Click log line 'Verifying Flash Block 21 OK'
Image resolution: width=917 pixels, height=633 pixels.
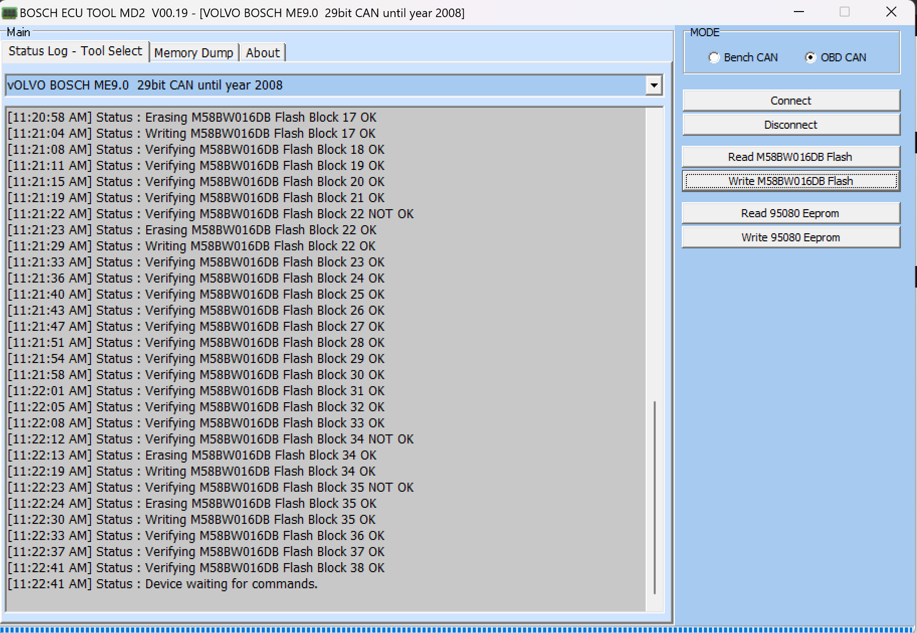pos(196,198)
